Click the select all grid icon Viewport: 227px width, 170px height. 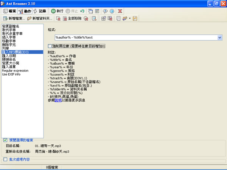point(104,19)
